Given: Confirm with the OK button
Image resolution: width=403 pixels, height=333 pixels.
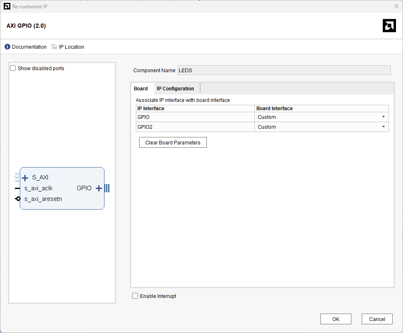Looking at the screenshot, I should pos(336,319).
